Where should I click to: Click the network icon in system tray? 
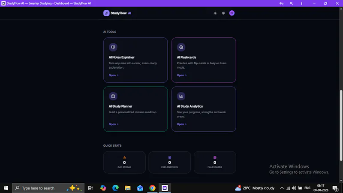pyautogui.click(x=288, y=188)
